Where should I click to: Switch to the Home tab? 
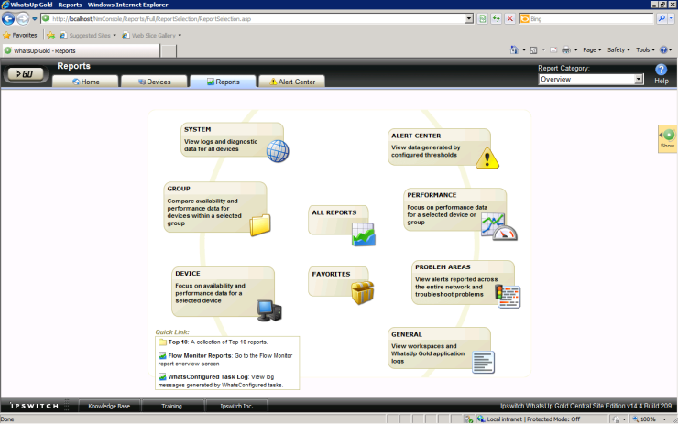pyautogui.click(x=85, y=82)
